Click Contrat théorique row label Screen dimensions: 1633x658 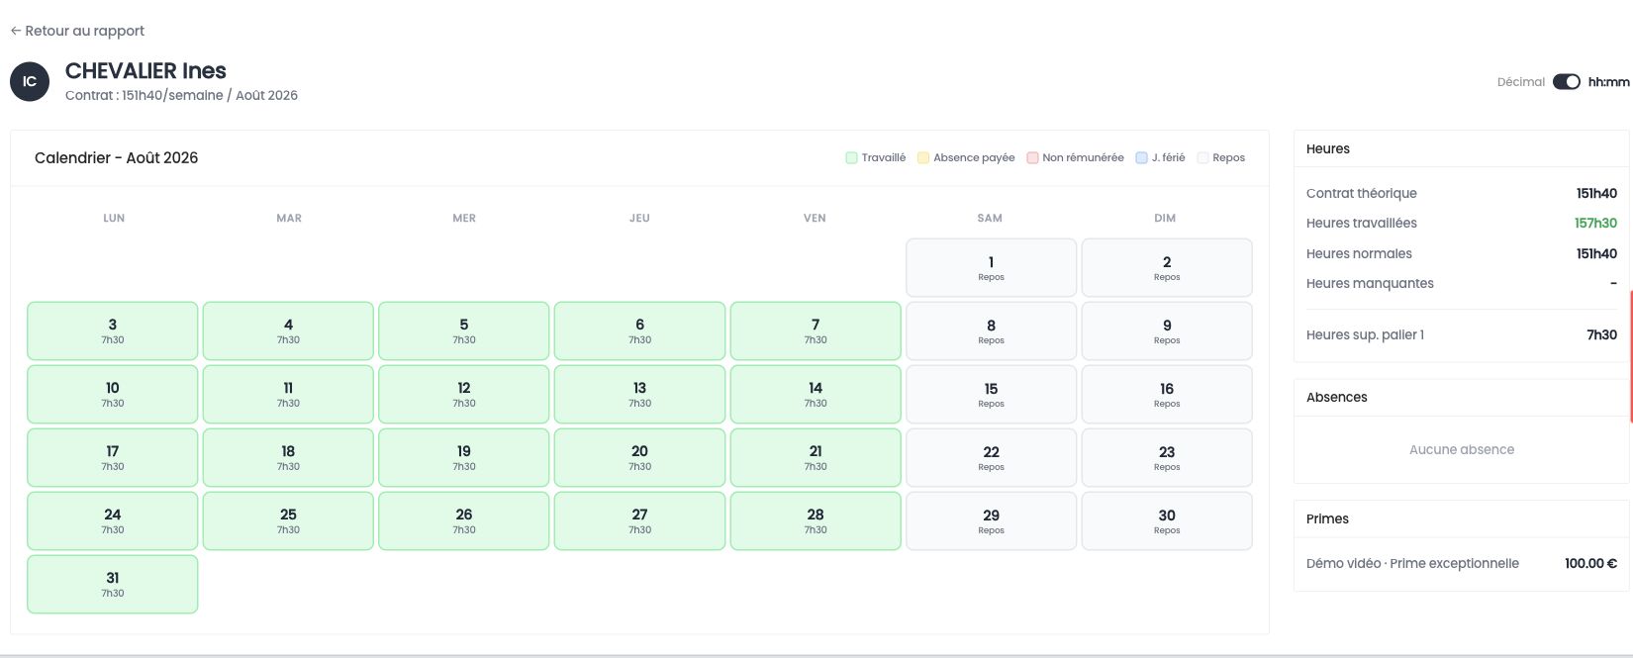[x=1361, y=193]
